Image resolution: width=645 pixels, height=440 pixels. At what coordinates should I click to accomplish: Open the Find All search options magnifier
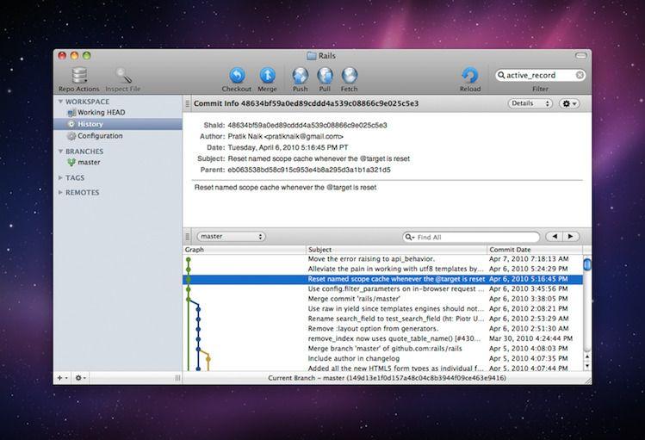pyautogui.click(x=410, y=238)
